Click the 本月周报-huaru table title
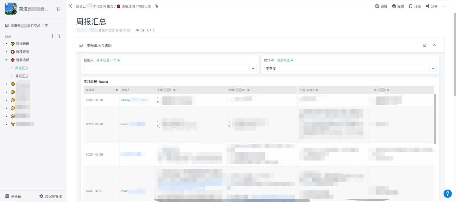Screen dimensions: 456x202 (x=96, y=81)
